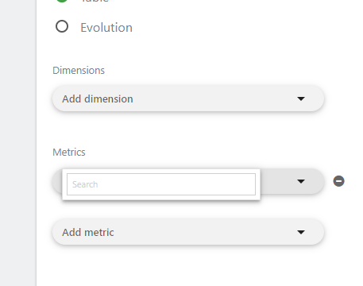Click the caret arrow on Add metric
Viewport: 363px width, 286px height.
(x=301, y=232)
